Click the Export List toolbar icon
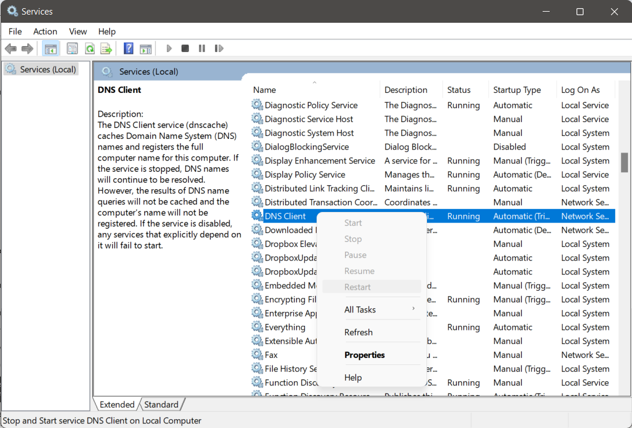The image size is (632, 428). pyautogui.click(x=106, y=49)
